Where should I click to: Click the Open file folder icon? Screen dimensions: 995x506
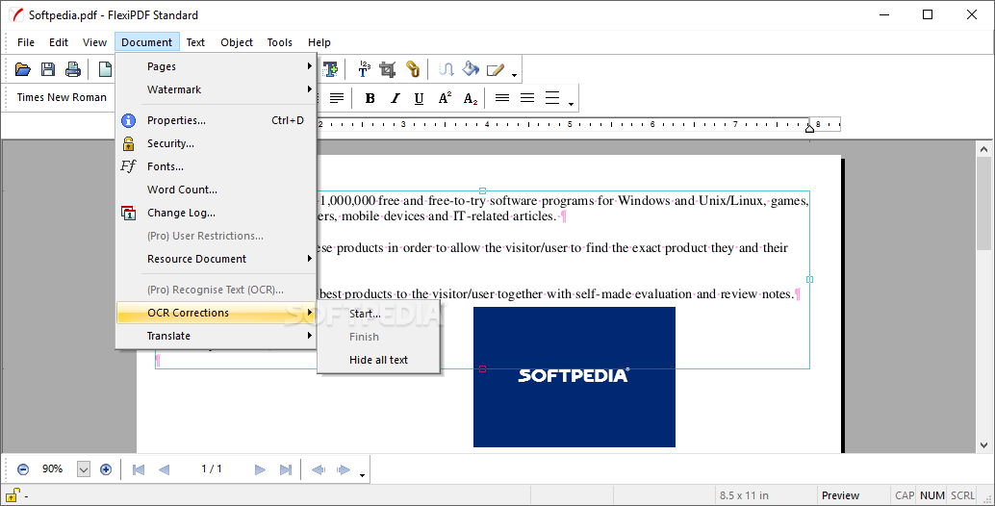(23, 69)
